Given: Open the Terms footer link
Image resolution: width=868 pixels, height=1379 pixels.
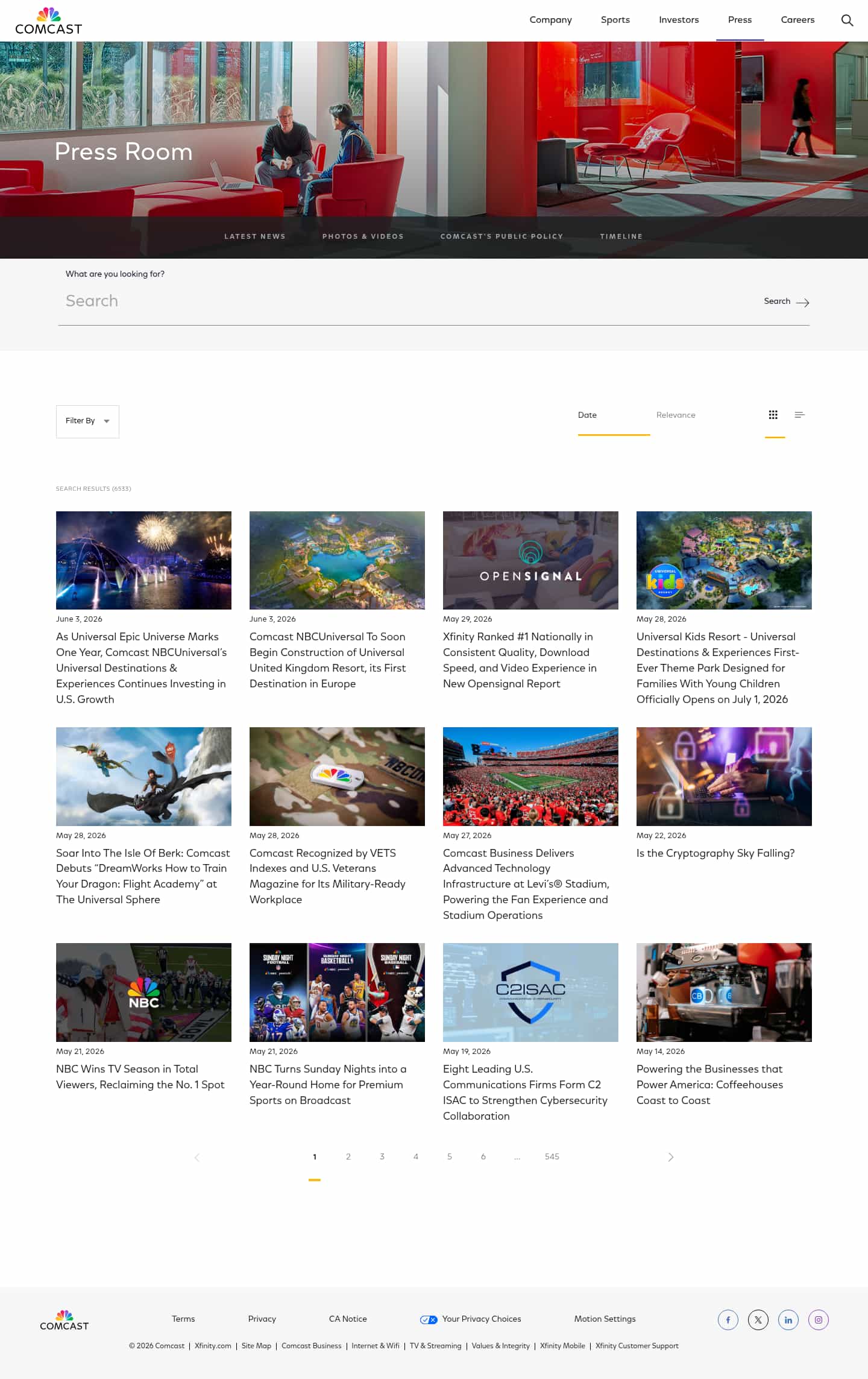Looking at the screenshot, I should click(x=183, y=1319).
